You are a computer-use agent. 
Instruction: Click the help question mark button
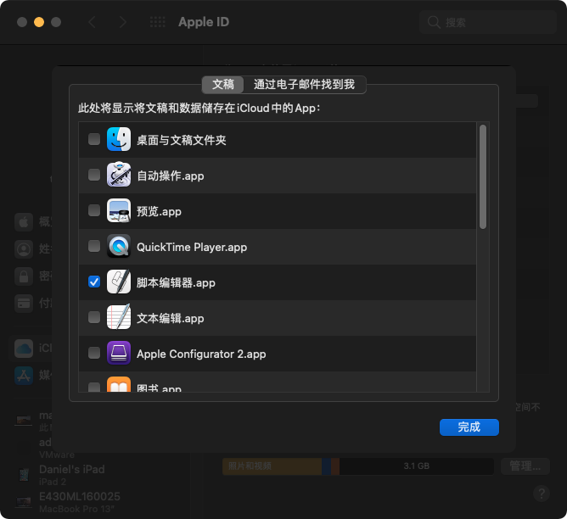[542, 494]
